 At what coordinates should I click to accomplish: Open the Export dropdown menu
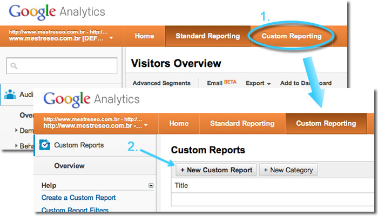tap(258, 83)
